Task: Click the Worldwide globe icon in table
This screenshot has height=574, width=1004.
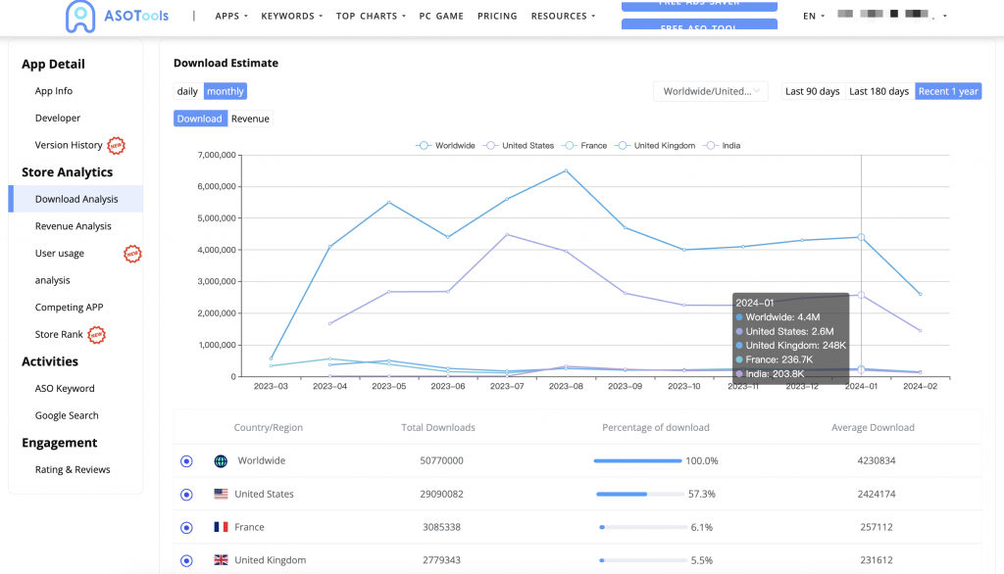Action: (x=221, y=461)
